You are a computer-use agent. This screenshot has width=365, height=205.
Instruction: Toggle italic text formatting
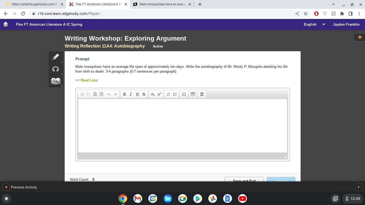tap(131, 94)
